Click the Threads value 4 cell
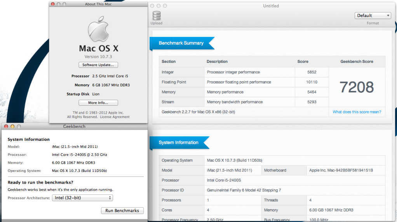This screenshot has width=397, height=222. [x=346, y=200]
